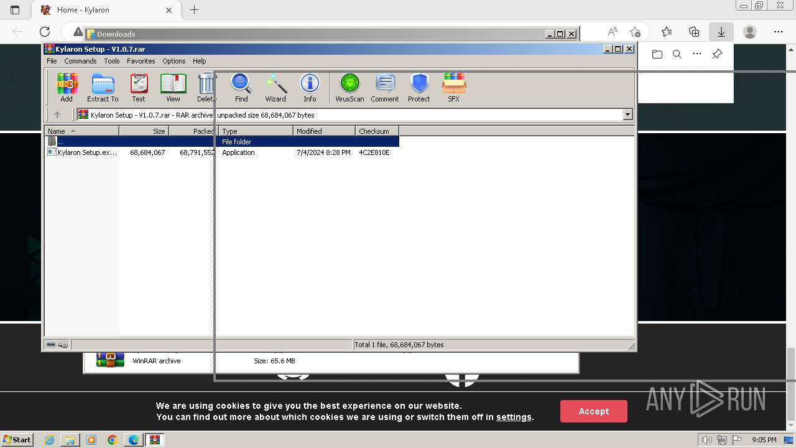This screenshot has width=796, height=448.
Task: Open Edge profile avatar
Action: pos(750,32)
